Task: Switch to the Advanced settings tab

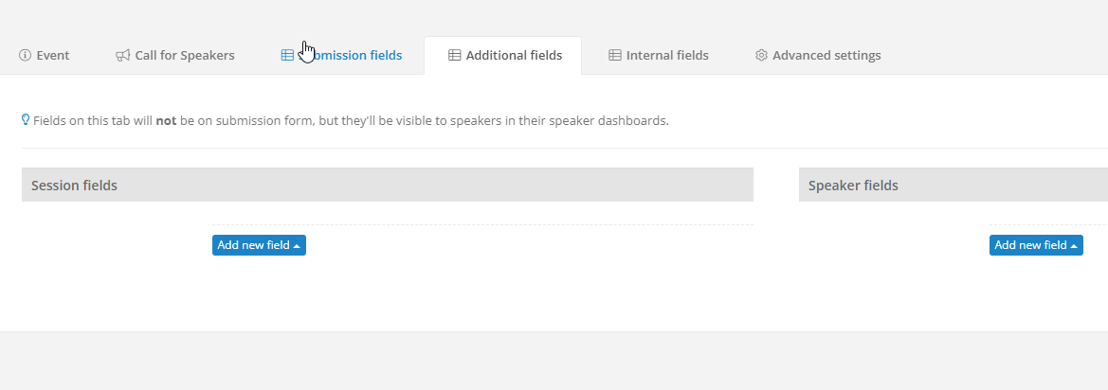Action: [818, 55]
